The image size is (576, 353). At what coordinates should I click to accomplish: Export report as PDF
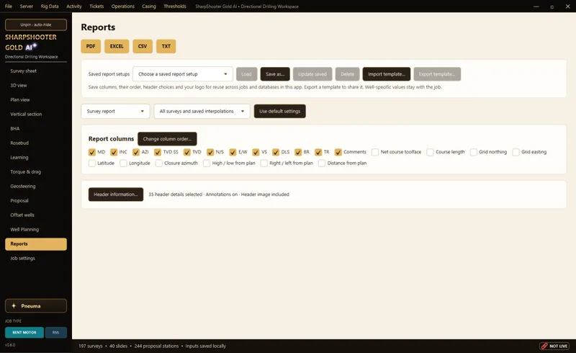coord(91,46)
